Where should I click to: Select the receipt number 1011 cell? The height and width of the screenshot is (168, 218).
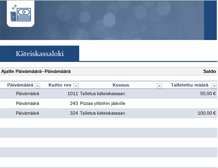pos(73,94)
